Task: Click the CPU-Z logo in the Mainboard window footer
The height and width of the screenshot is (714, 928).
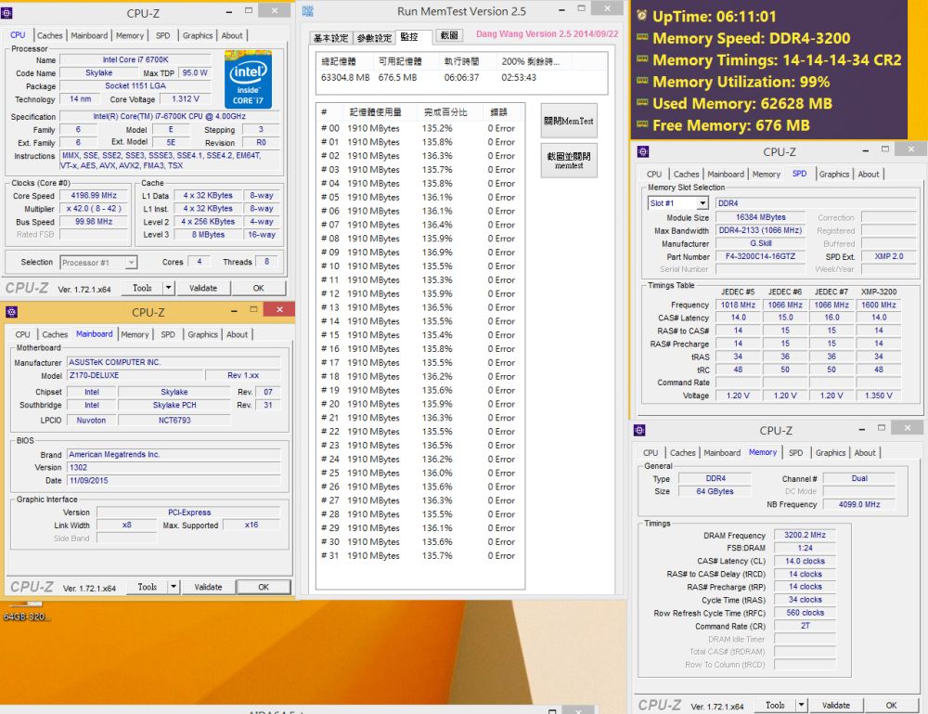Action: coord(33,586)
